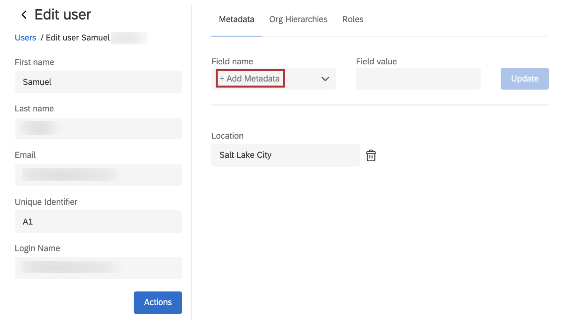Image resolution: width=564 pixels, height=321 pixels.
Task: Select the + Add Metadata option
Action: (x=250, y=79)
